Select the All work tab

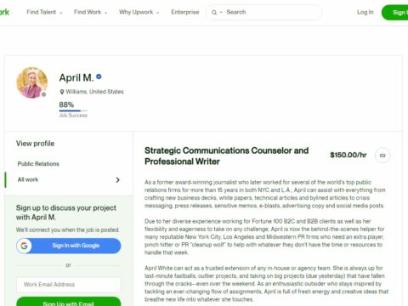pos(69,179)
